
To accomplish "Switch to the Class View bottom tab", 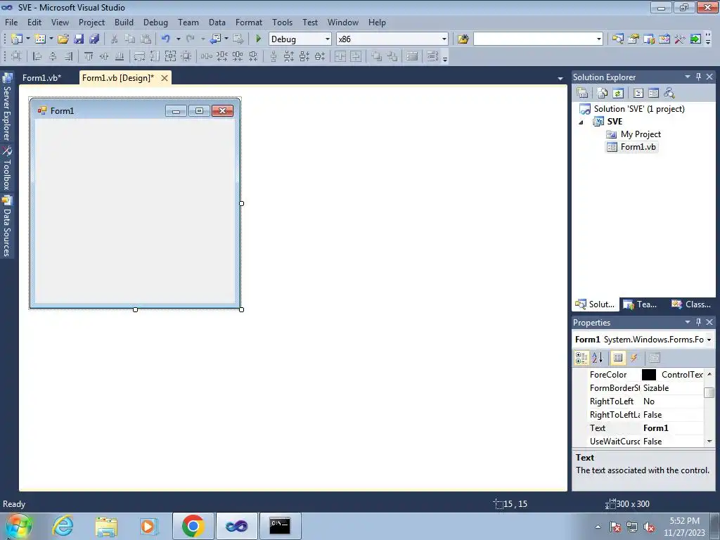I will pos(691,304).
